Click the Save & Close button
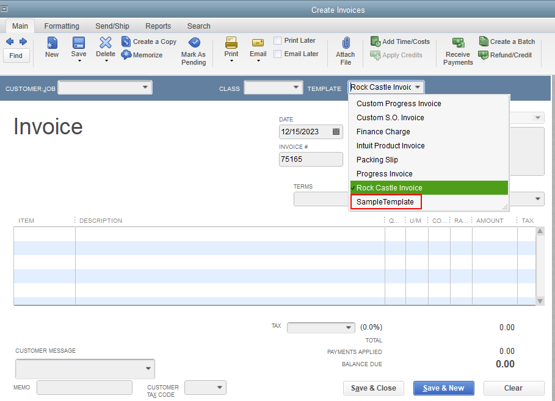Screen dimensions: 555x401 [373, 388]
